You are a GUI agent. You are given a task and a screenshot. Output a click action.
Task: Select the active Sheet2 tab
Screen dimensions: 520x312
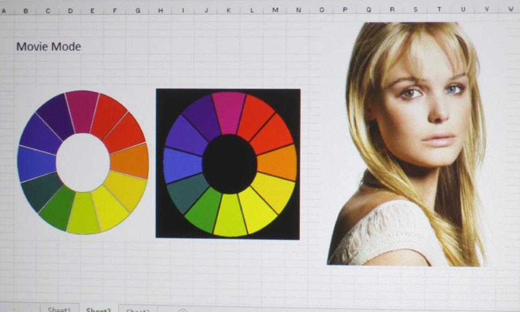[99, 309]
